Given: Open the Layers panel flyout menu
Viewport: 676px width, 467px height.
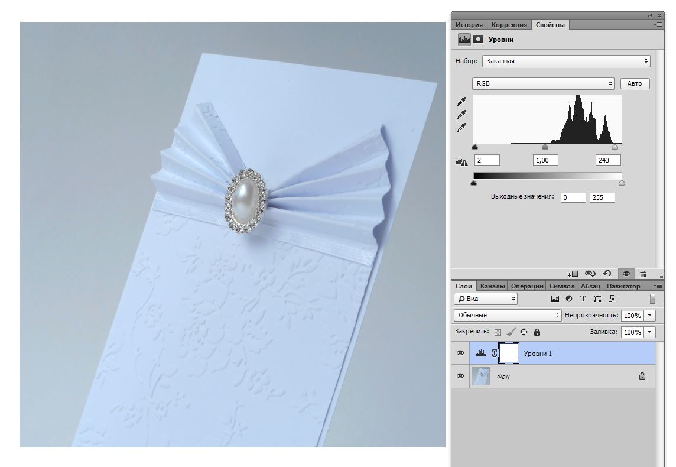Looking at the screenshot, I should (658, 286).
